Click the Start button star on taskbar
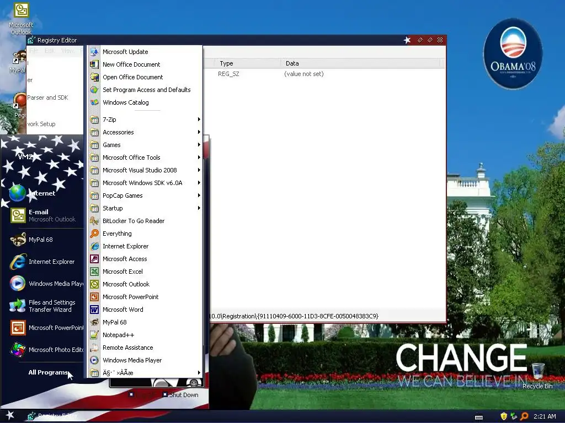Image resolution: width=565 pixels, height=423 pixels. [x=10, y=415]
